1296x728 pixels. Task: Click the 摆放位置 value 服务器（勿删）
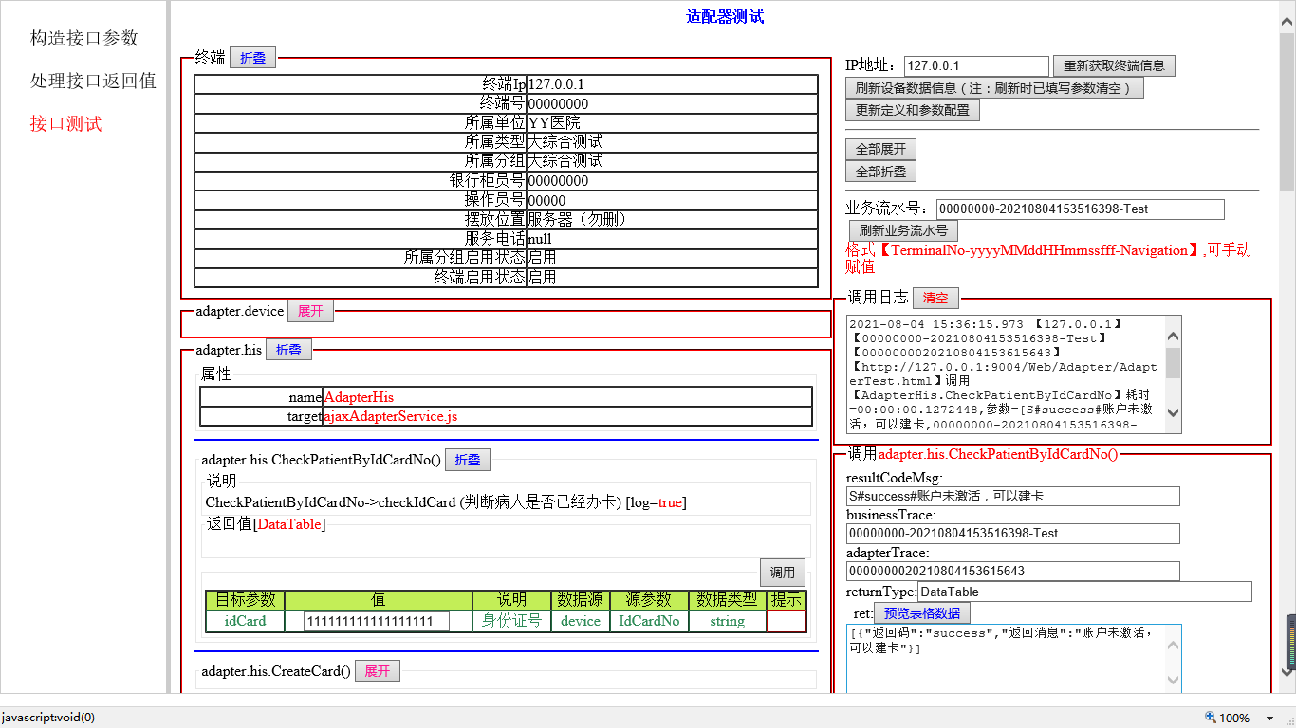pos(578,219)
